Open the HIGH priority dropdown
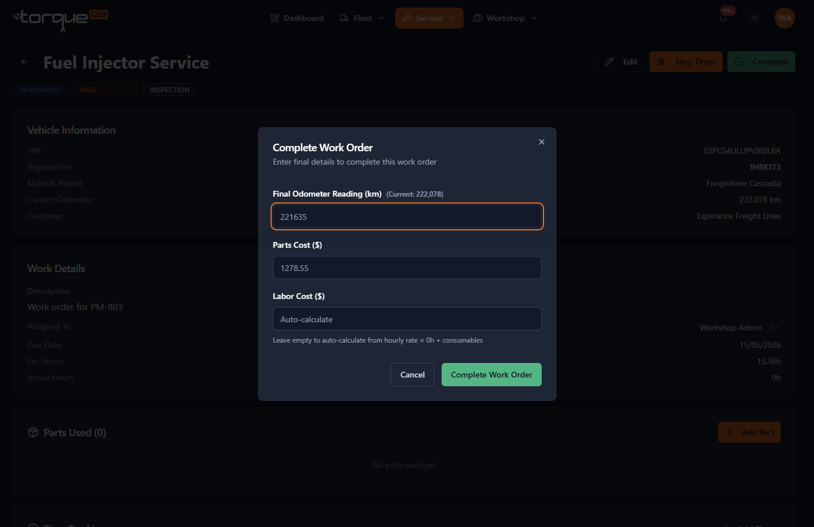Image resolution: width=814 pixels, height=527 pixels. point(105,90)
